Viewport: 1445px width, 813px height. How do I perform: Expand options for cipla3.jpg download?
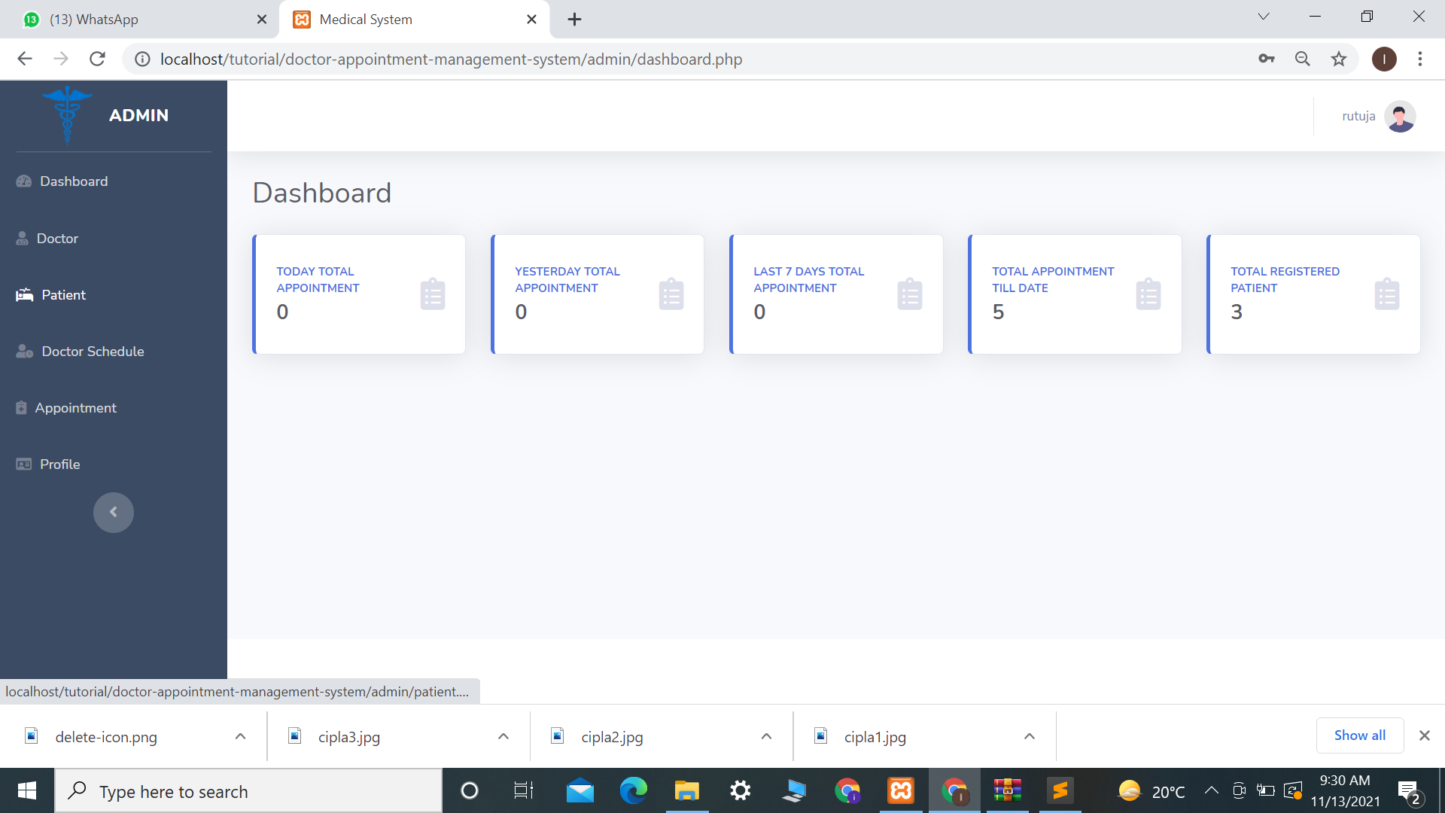(x=503, y=735)
